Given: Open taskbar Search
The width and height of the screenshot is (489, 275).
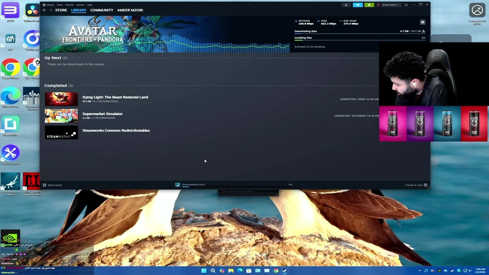Looking at the screenshot, I should pyautogui.click(x=213, y=271).
